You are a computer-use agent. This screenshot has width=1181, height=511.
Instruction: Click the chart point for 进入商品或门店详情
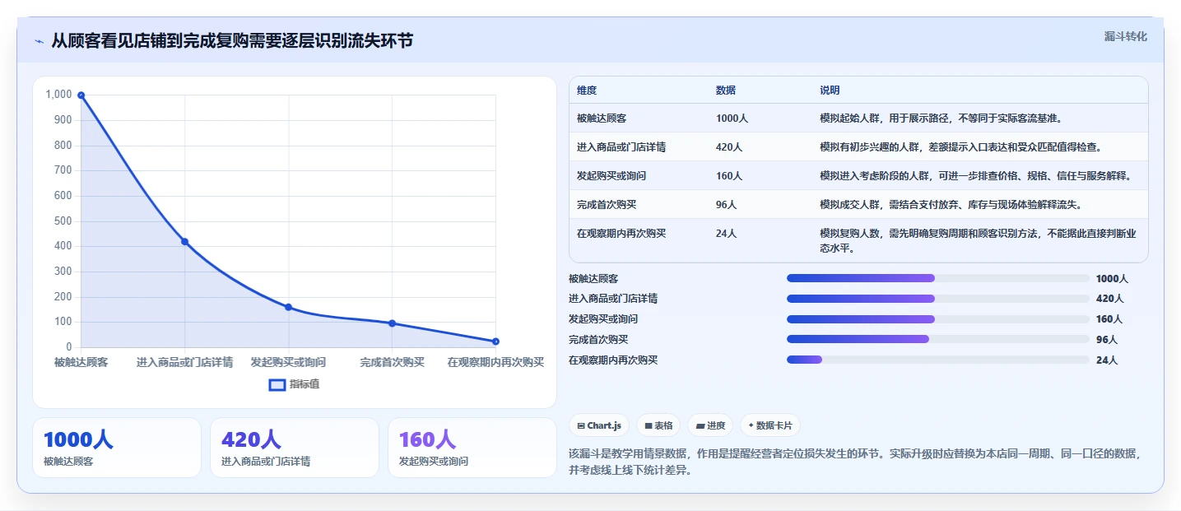click(184, 241)
